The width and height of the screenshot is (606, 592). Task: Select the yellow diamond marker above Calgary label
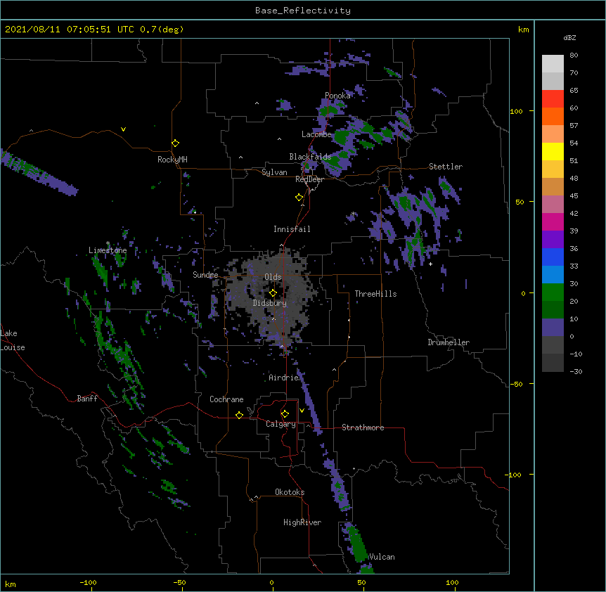[x=285, y=413]
